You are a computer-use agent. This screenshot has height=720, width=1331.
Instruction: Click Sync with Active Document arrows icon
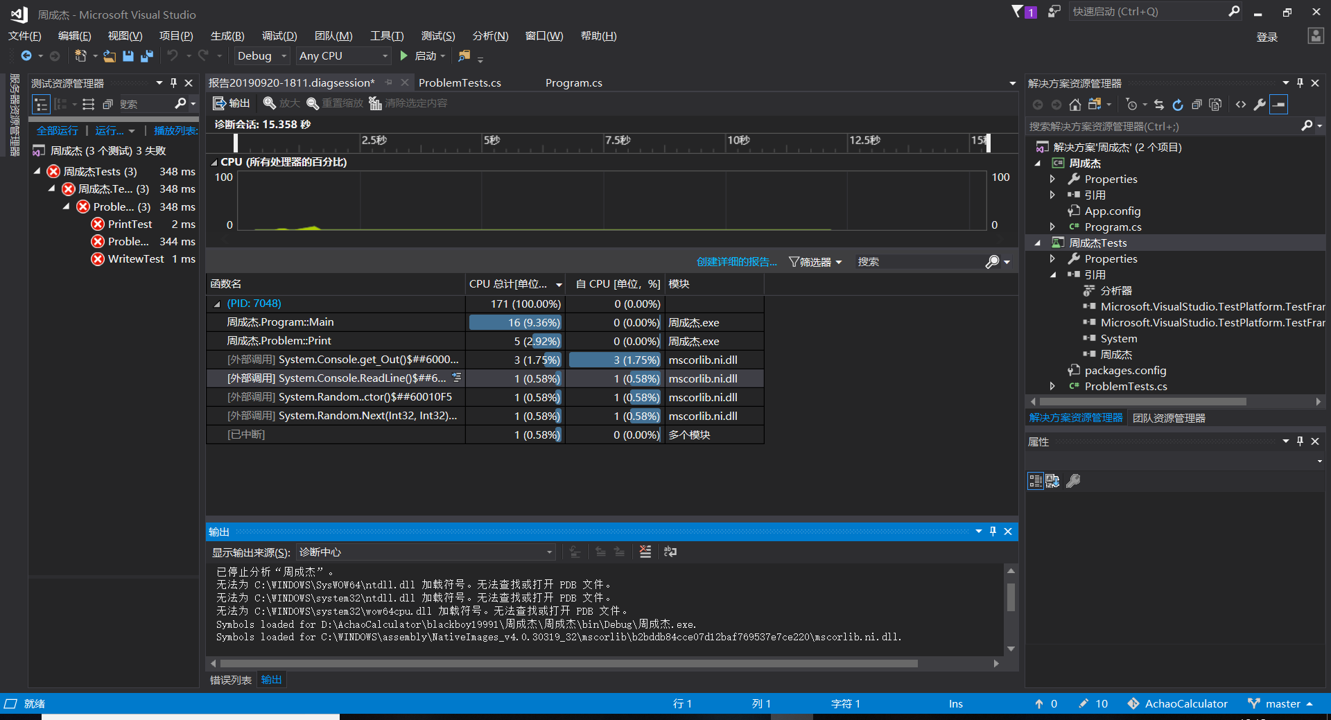1159,105
